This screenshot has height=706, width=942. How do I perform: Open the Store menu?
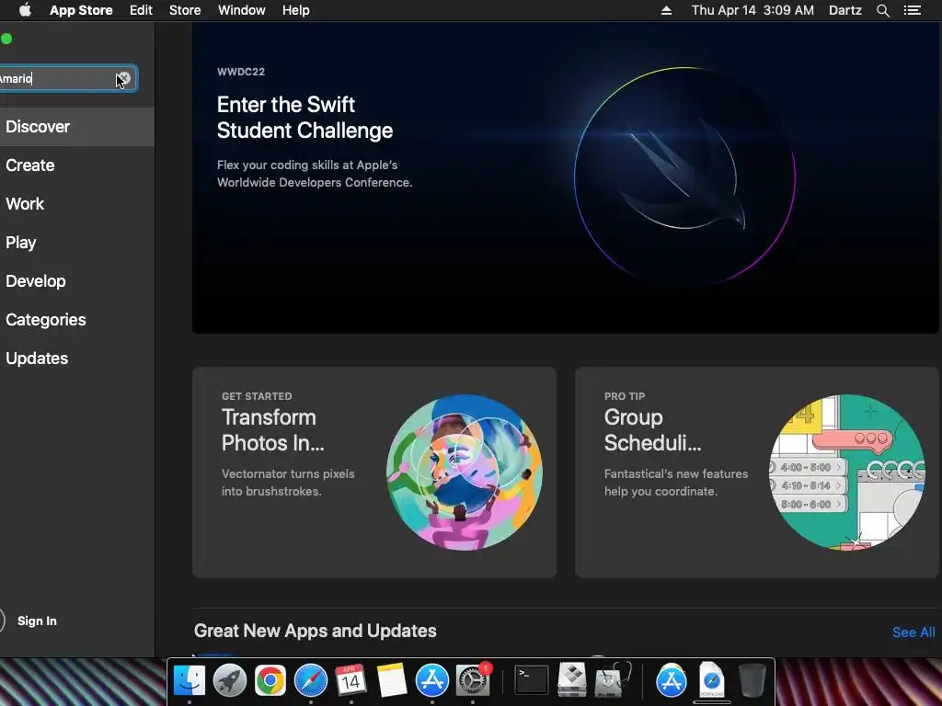(185, 10)
